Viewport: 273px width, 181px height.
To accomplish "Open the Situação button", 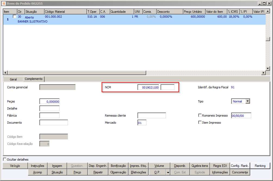I will (x=57, y=172).
